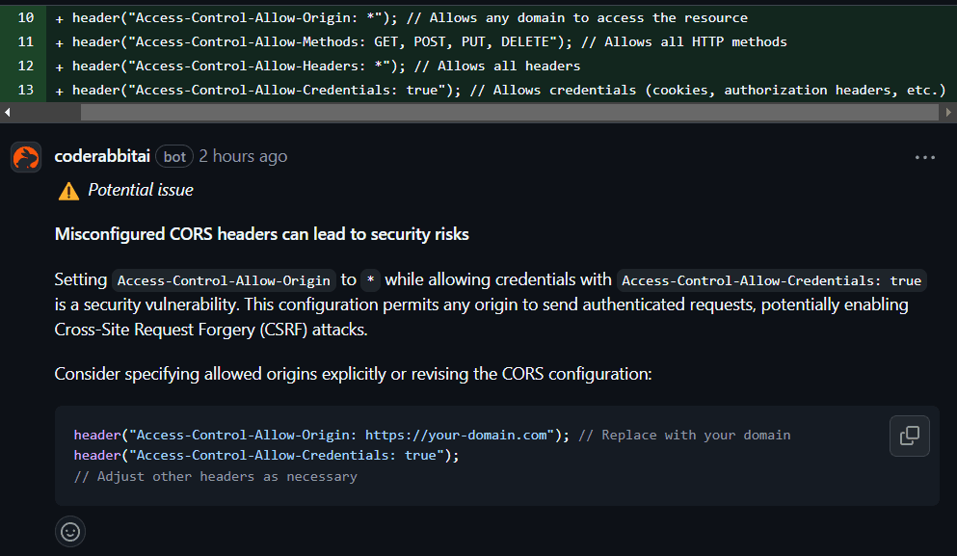Viewport: 957px width, 556px height.
Task: Copy the suggested code snippet
Action: pyautogui.click(x=909, y=436)
